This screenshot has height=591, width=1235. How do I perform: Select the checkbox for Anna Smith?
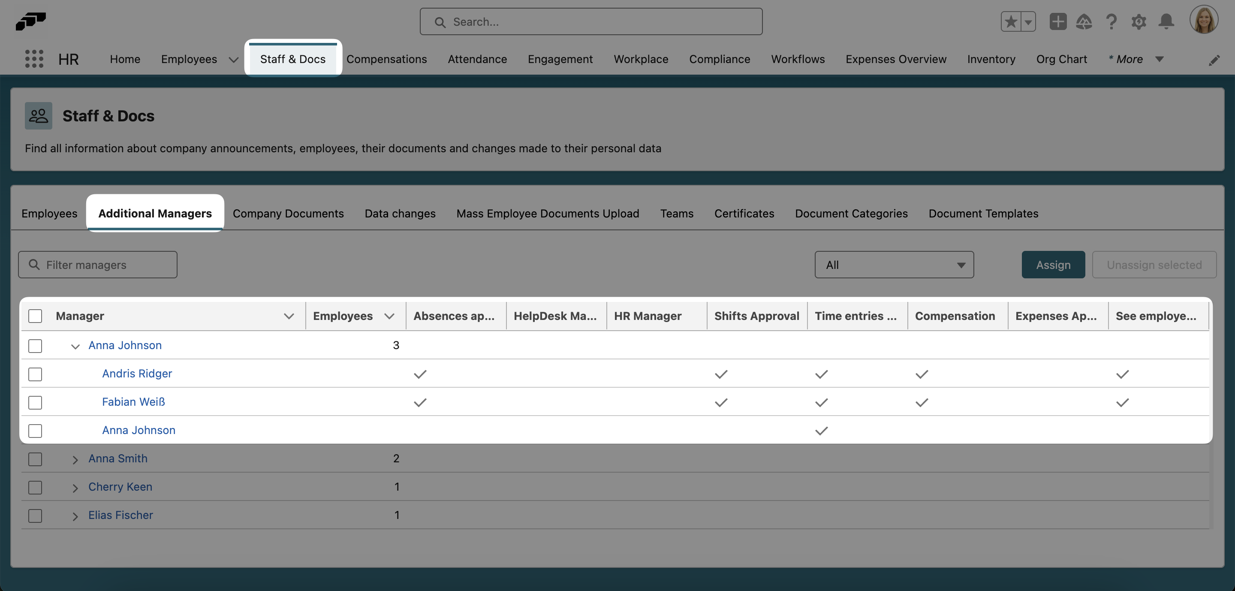click(x=35, y=459)
